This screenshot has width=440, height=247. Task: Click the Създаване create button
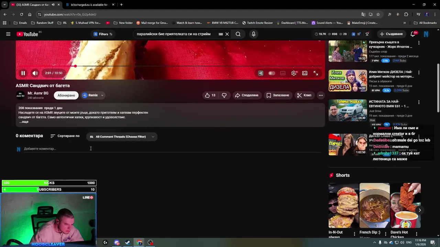[x=391, y=34]
